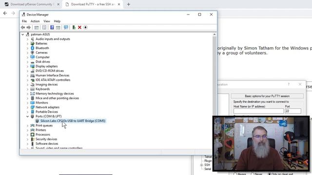Click the Security devices icon
Screen dimensions: 312x175
(33, 139)
